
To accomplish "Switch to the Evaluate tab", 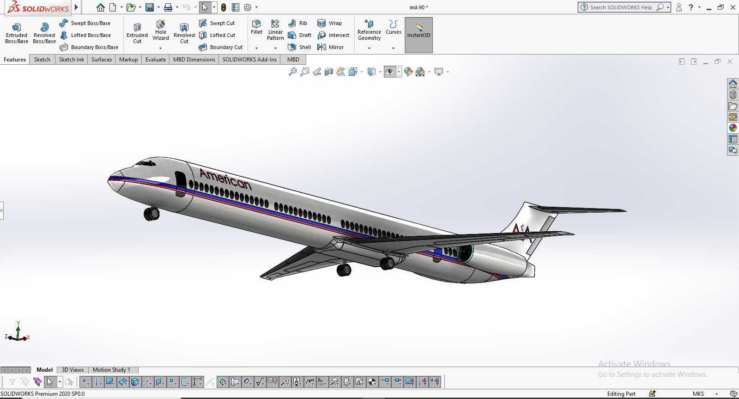I will (156, 60).
